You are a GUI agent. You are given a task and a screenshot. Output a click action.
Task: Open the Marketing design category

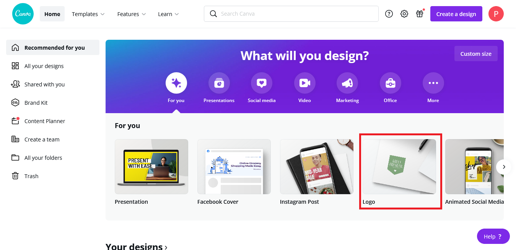(347, 83)
